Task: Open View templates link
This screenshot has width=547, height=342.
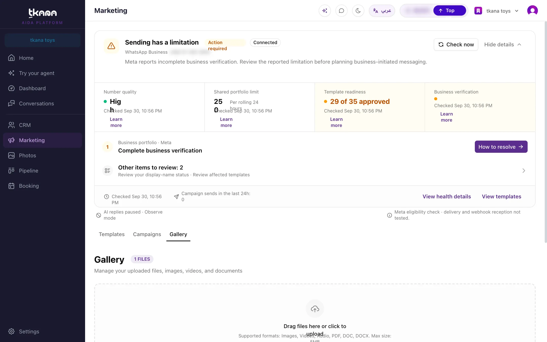Action: point(501,197)
